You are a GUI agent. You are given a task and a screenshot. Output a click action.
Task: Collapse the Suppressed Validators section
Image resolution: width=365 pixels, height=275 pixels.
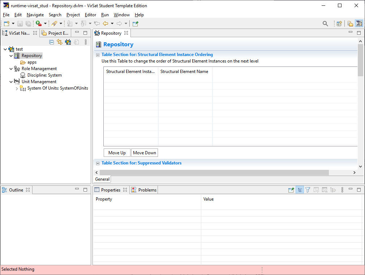(98, 163)
